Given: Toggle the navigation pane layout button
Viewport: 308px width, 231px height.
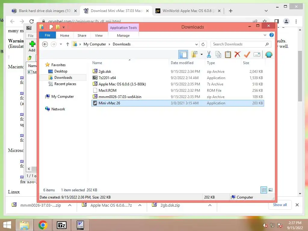Looking at the screenshot, I should coord(183,54).
